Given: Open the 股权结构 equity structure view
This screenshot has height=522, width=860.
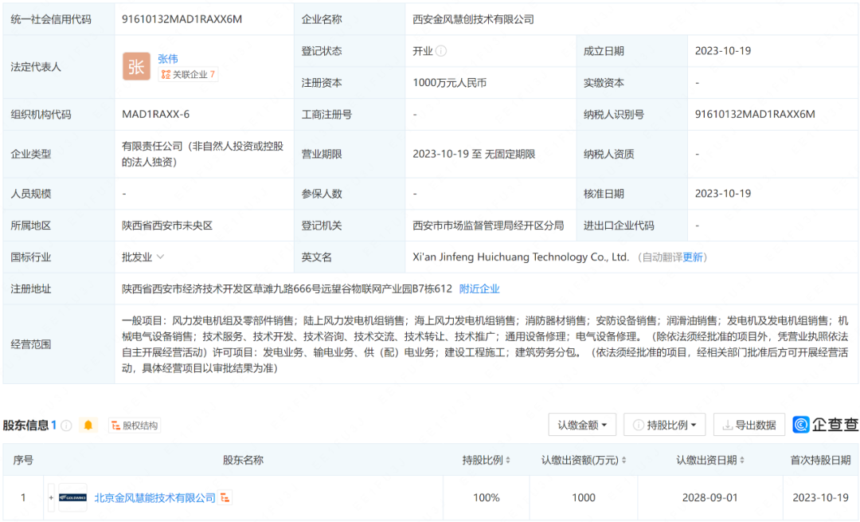Looking at the screenshot, I should tap(135, 426).
